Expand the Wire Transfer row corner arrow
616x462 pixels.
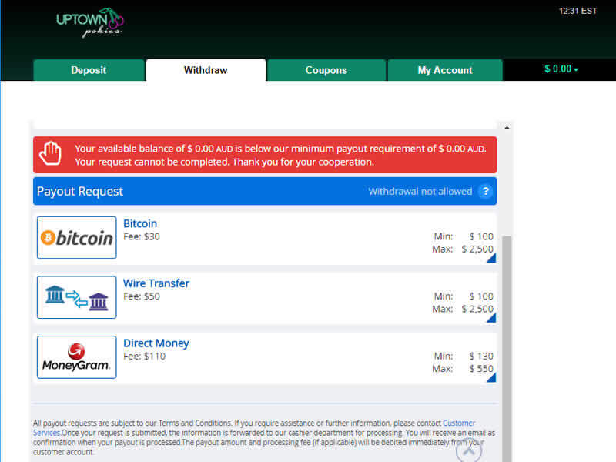click(491, 318)
